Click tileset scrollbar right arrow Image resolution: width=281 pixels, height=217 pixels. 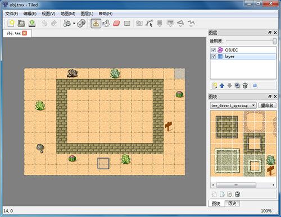(274, 185)
